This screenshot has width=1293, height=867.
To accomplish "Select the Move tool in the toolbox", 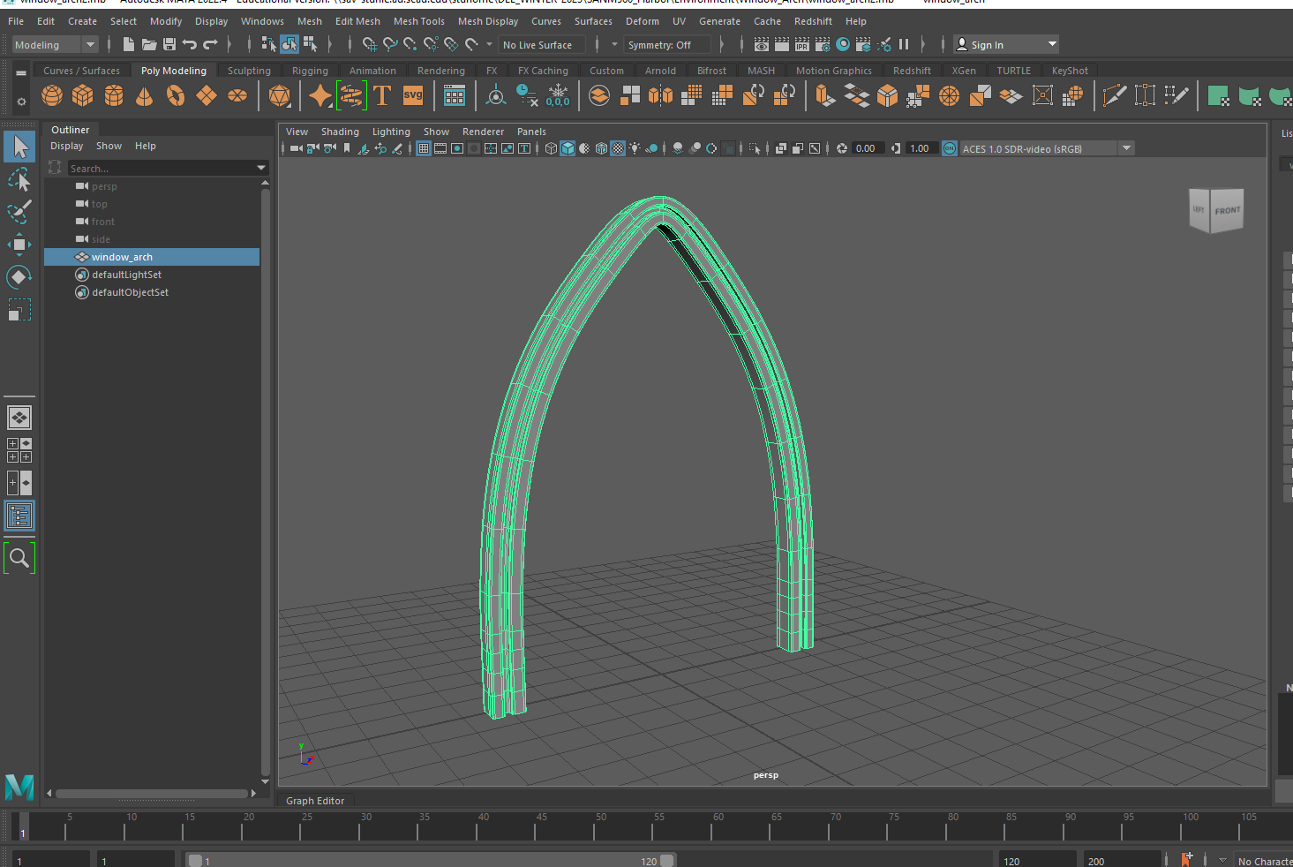I will [x=19, y=245].
